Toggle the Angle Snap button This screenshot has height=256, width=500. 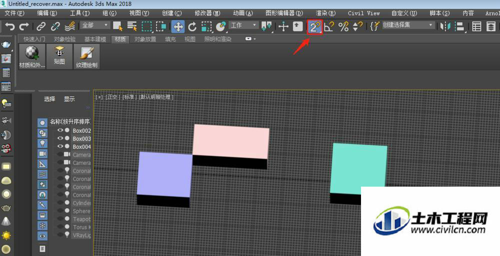[x=329, y=27]
